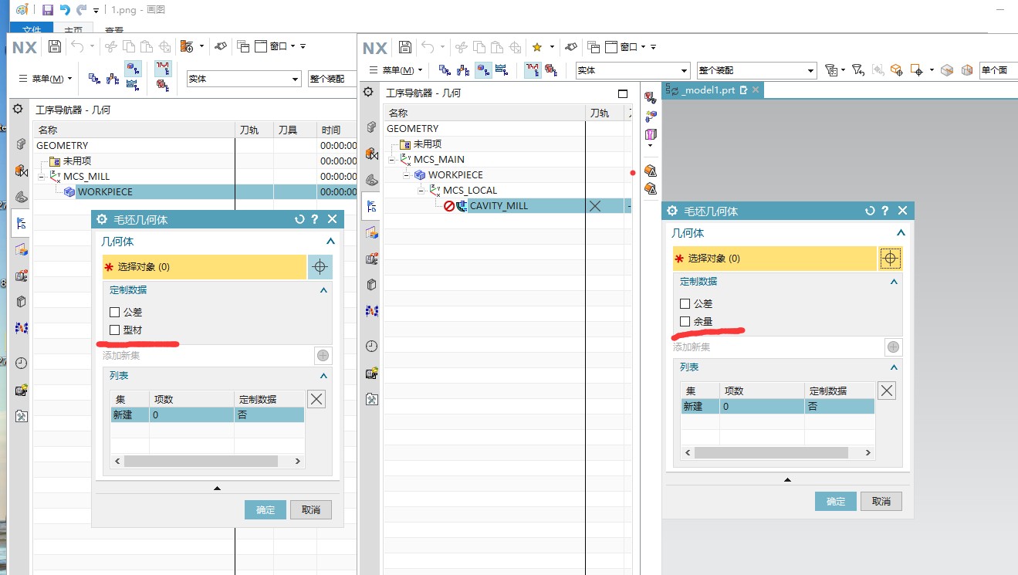Click scroll-right arrow of left dialog list

298,461
